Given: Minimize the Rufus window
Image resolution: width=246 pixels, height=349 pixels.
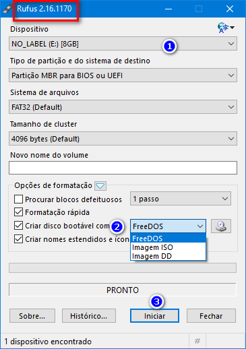Looking at the screenshot, I should (168, 9).
